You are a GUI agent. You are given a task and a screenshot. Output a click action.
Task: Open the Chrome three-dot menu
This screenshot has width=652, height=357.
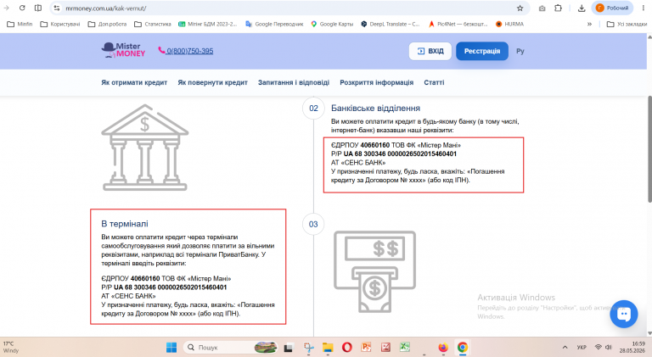tap(643, 8)
